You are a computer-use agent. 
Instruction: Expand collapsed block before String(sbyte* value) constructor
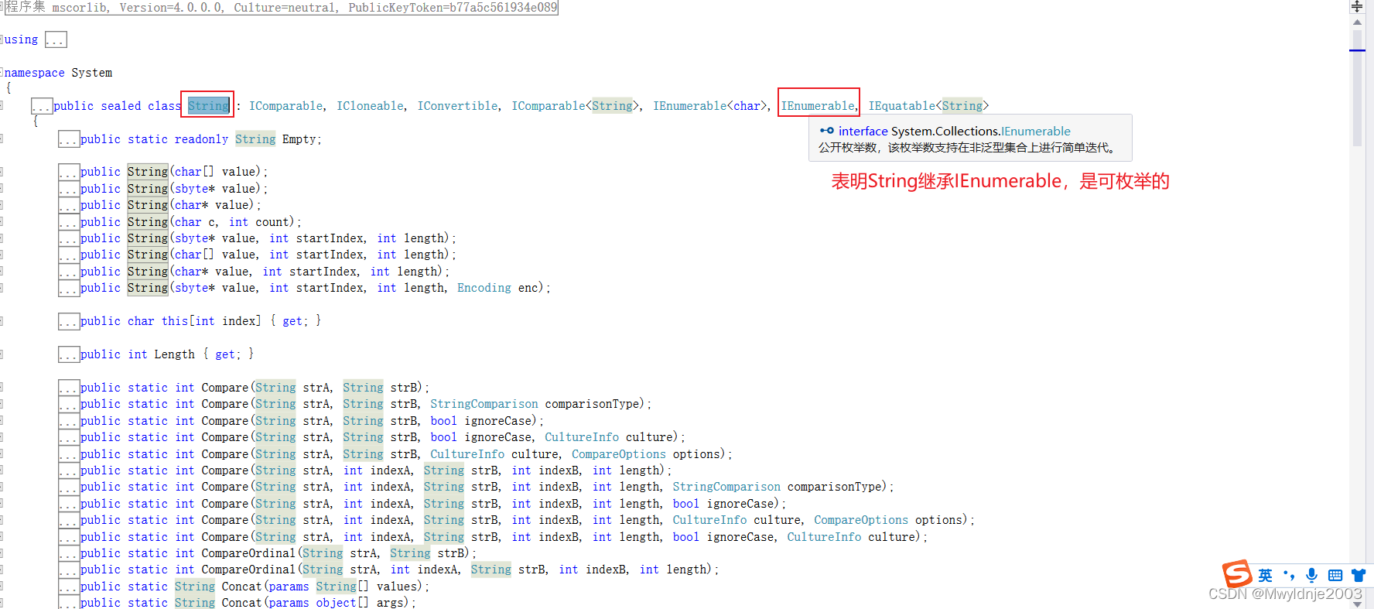pyautogui.click(x=69, y=189)
